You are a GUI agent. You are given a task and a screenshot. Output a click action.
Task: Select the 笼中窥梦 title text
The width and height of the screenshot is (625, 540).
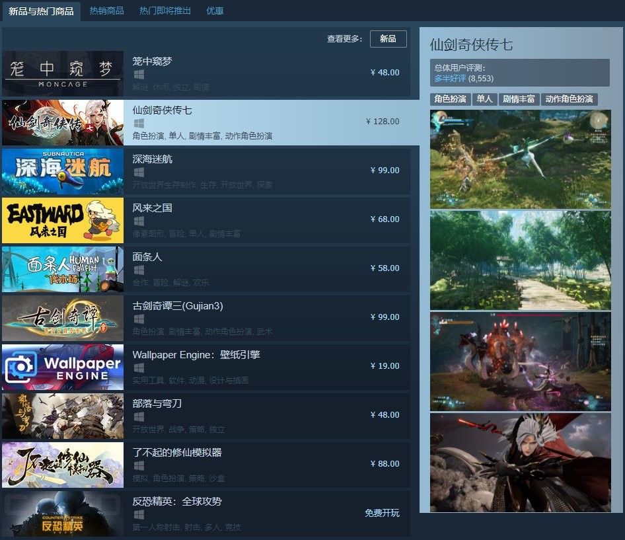tap(152, 61)
